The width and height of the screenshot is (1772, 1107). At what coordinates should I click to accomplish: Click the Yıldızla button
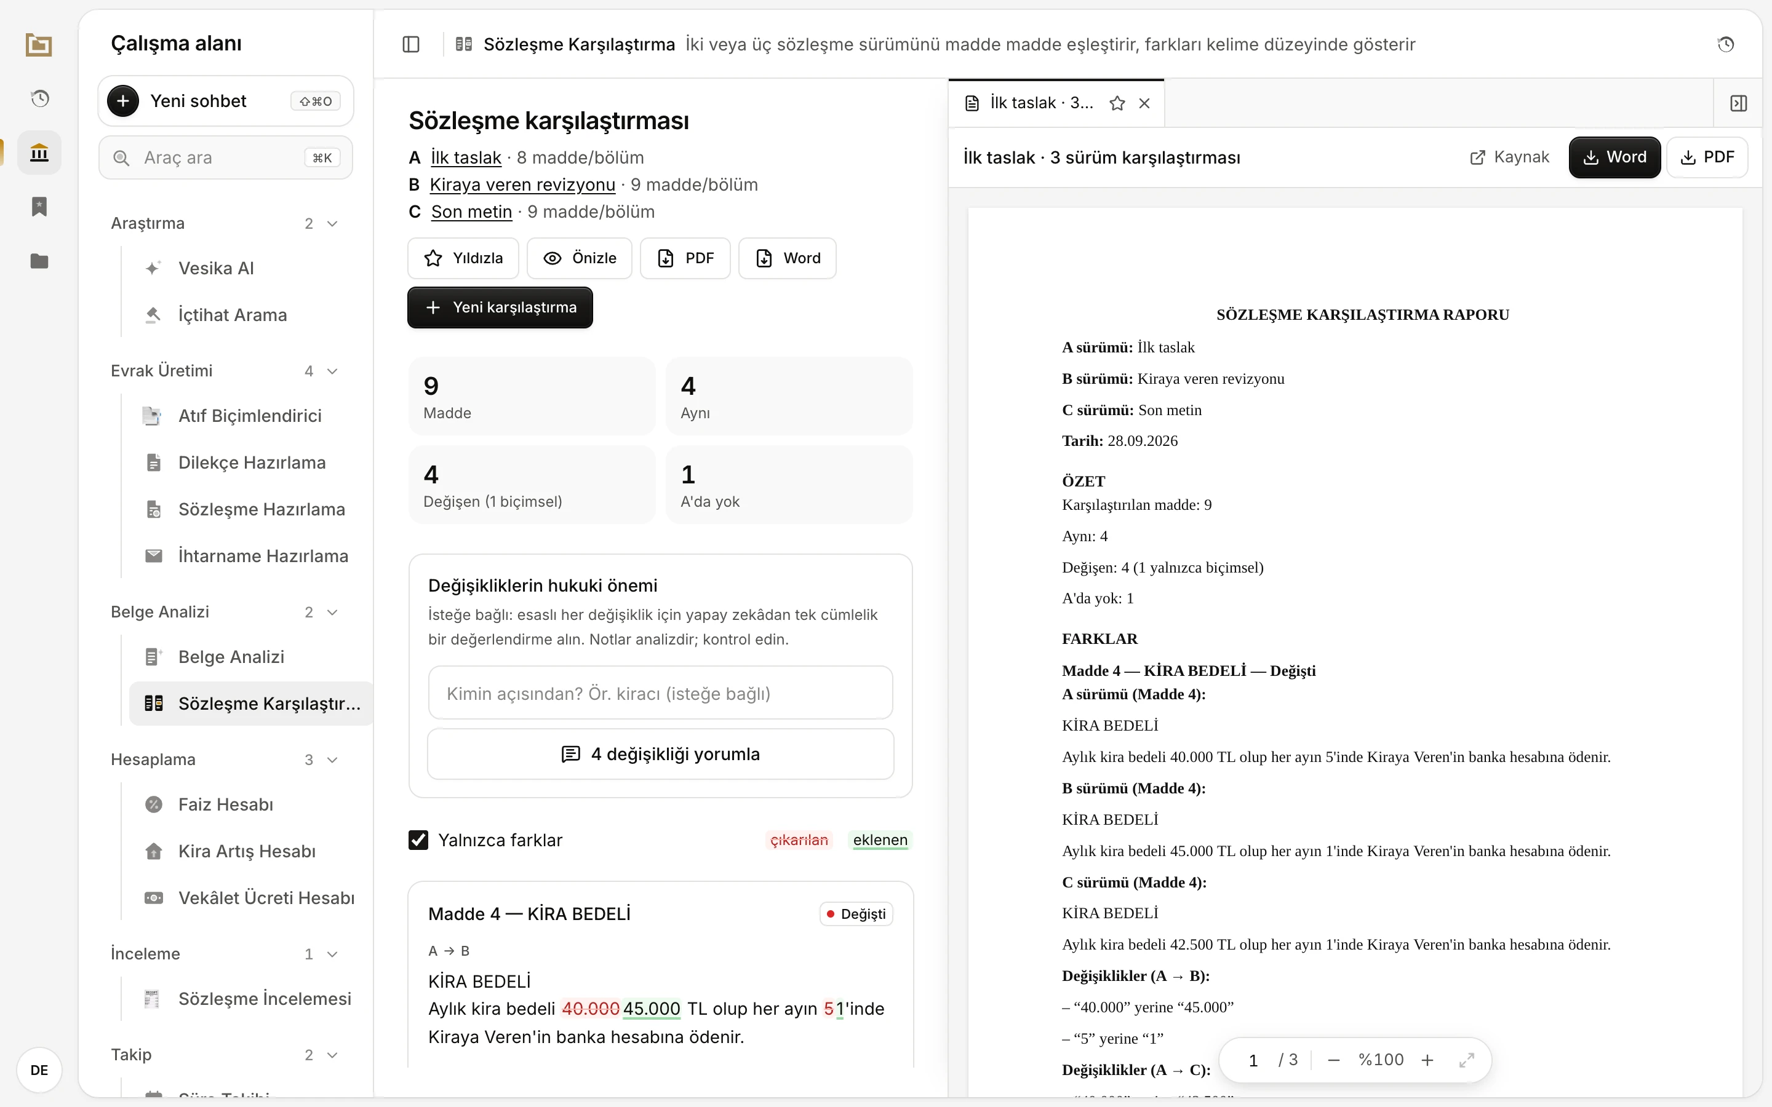pos(463,258)
